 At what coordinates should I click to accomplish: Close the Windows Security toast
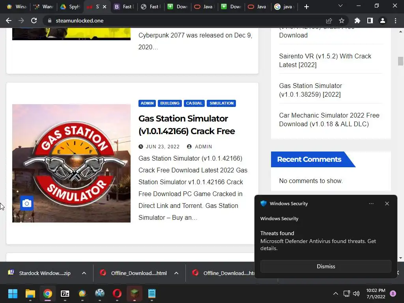(x=387, y=204)
